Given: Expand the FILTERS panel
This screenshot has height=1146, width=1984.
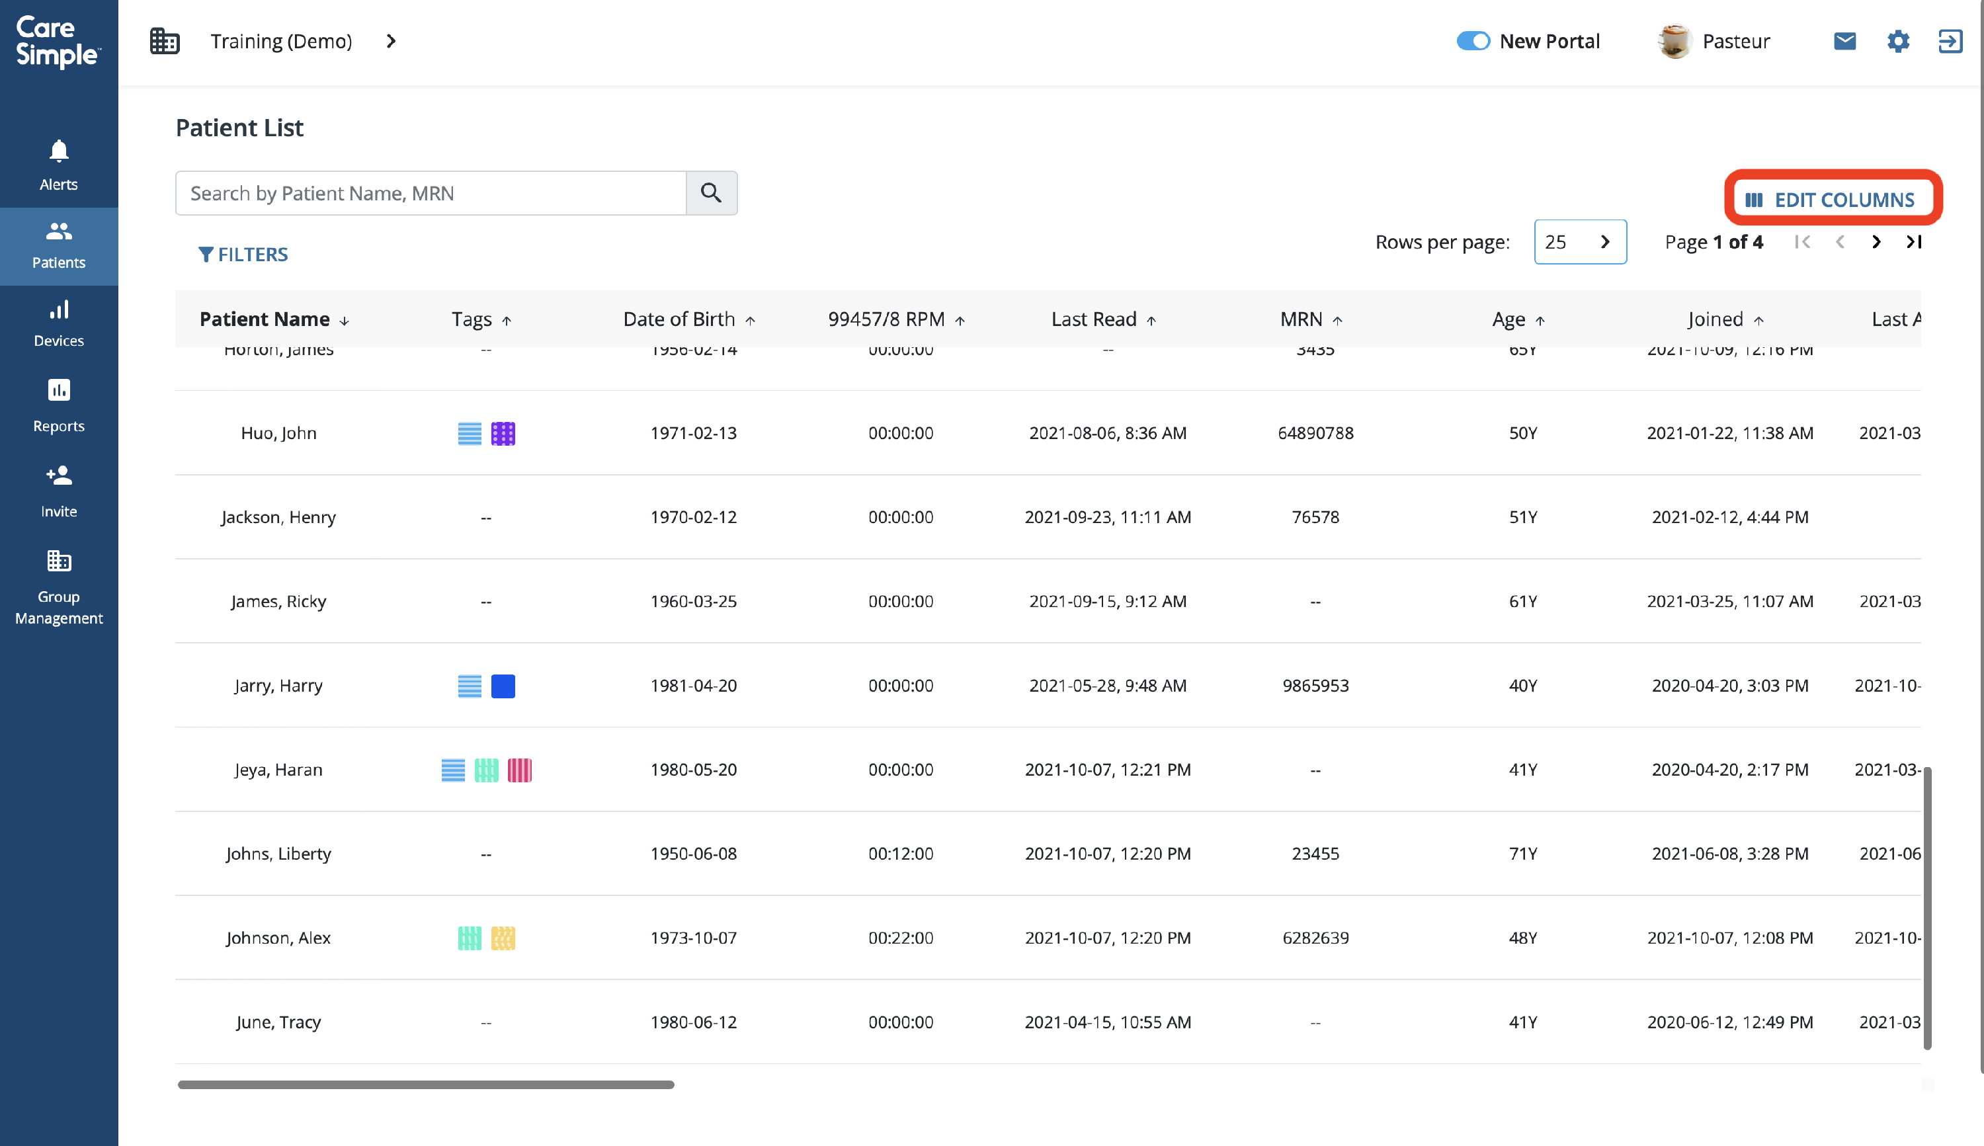Looking at the screenshot, I should 243,254.
